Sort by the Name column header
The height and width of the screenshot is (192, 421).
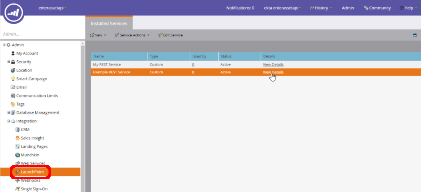click(x=119, y=56)
